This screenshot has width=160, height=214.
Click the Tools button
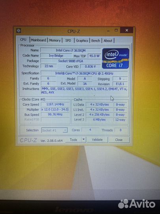[73, 140]
